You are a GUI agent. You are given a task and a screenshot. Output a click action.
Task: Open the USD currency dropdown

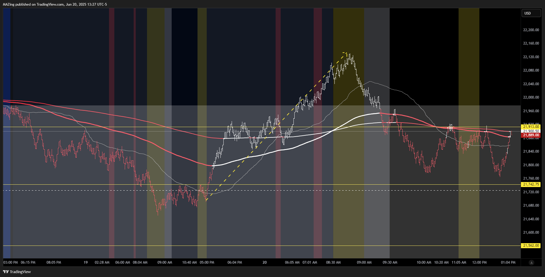point(531,13)
